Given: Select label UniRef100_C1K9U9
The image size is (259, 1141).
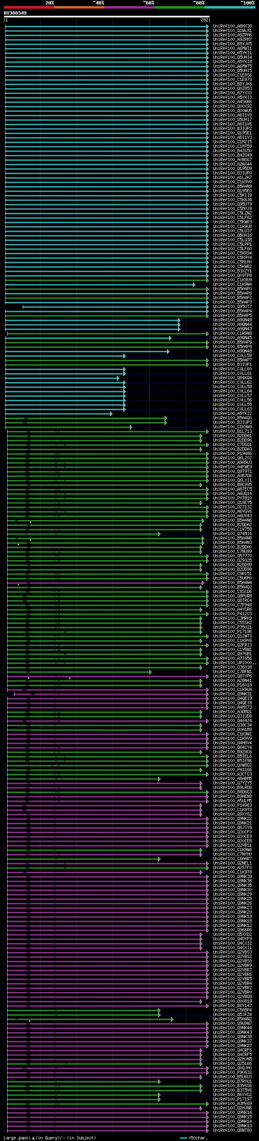Looking at the screenshot, I should 232,280.
